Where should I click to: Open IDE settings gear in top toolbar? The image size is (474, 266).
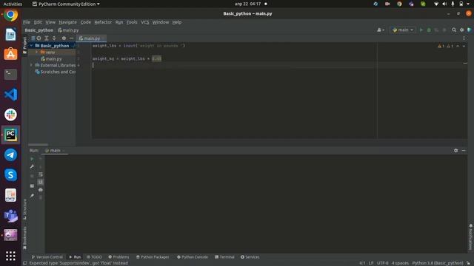[x=461, y=30]
